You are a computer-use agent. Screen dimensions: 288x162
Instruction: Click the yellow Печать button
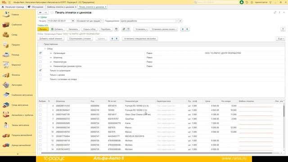(x=43, y=29)
